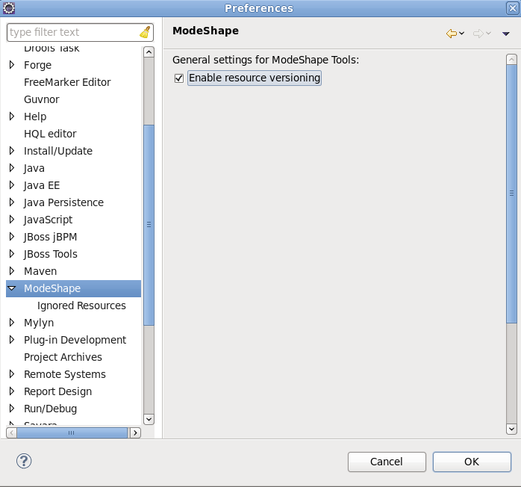Expand the Install/Update tree node
This screenshot has width=521, height=487.
pyautogui.click(x=12, y=151)
